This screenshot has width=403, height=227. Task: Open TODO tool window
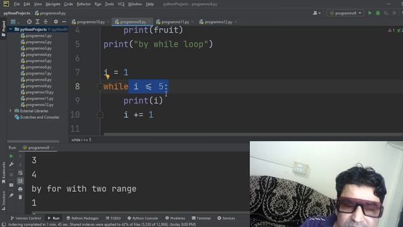tap(113, 218)
